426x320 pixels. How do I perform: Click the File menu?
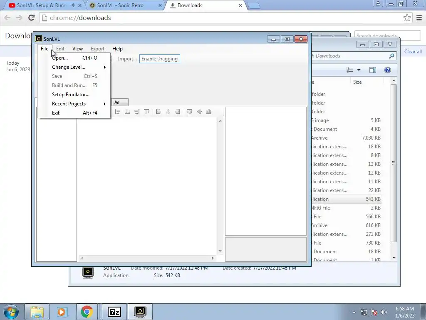(45, 49)
